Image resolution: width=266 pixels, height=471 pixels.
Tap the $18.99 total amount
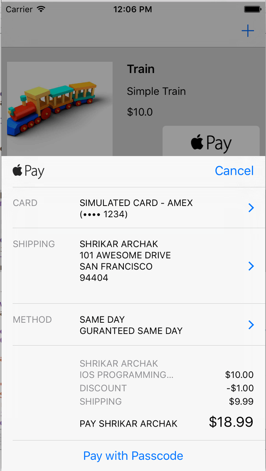tap(231, 422)
